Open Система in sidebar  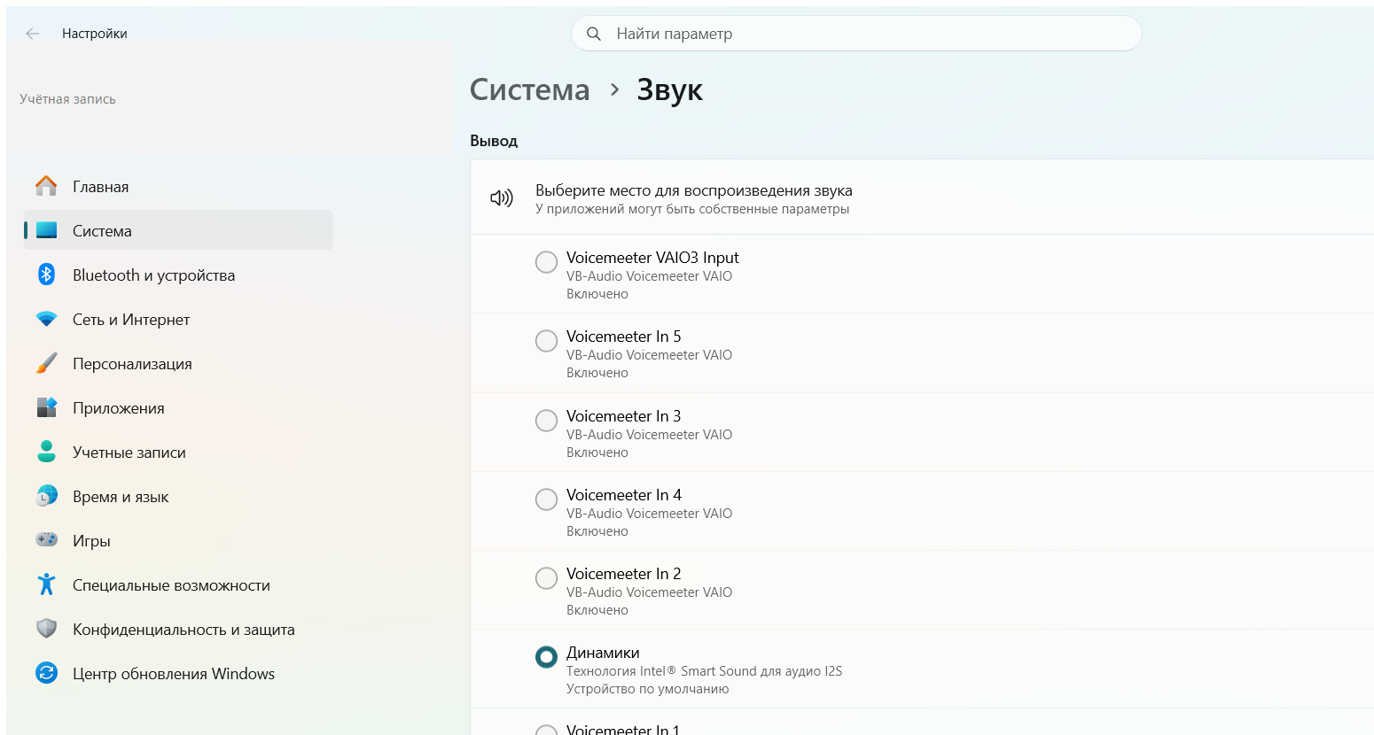click(178, 230)
